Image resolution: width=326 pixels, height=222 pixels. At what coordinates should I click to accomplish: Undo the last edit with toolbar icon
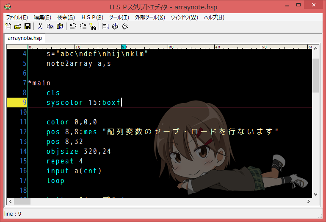click(73, 26)
